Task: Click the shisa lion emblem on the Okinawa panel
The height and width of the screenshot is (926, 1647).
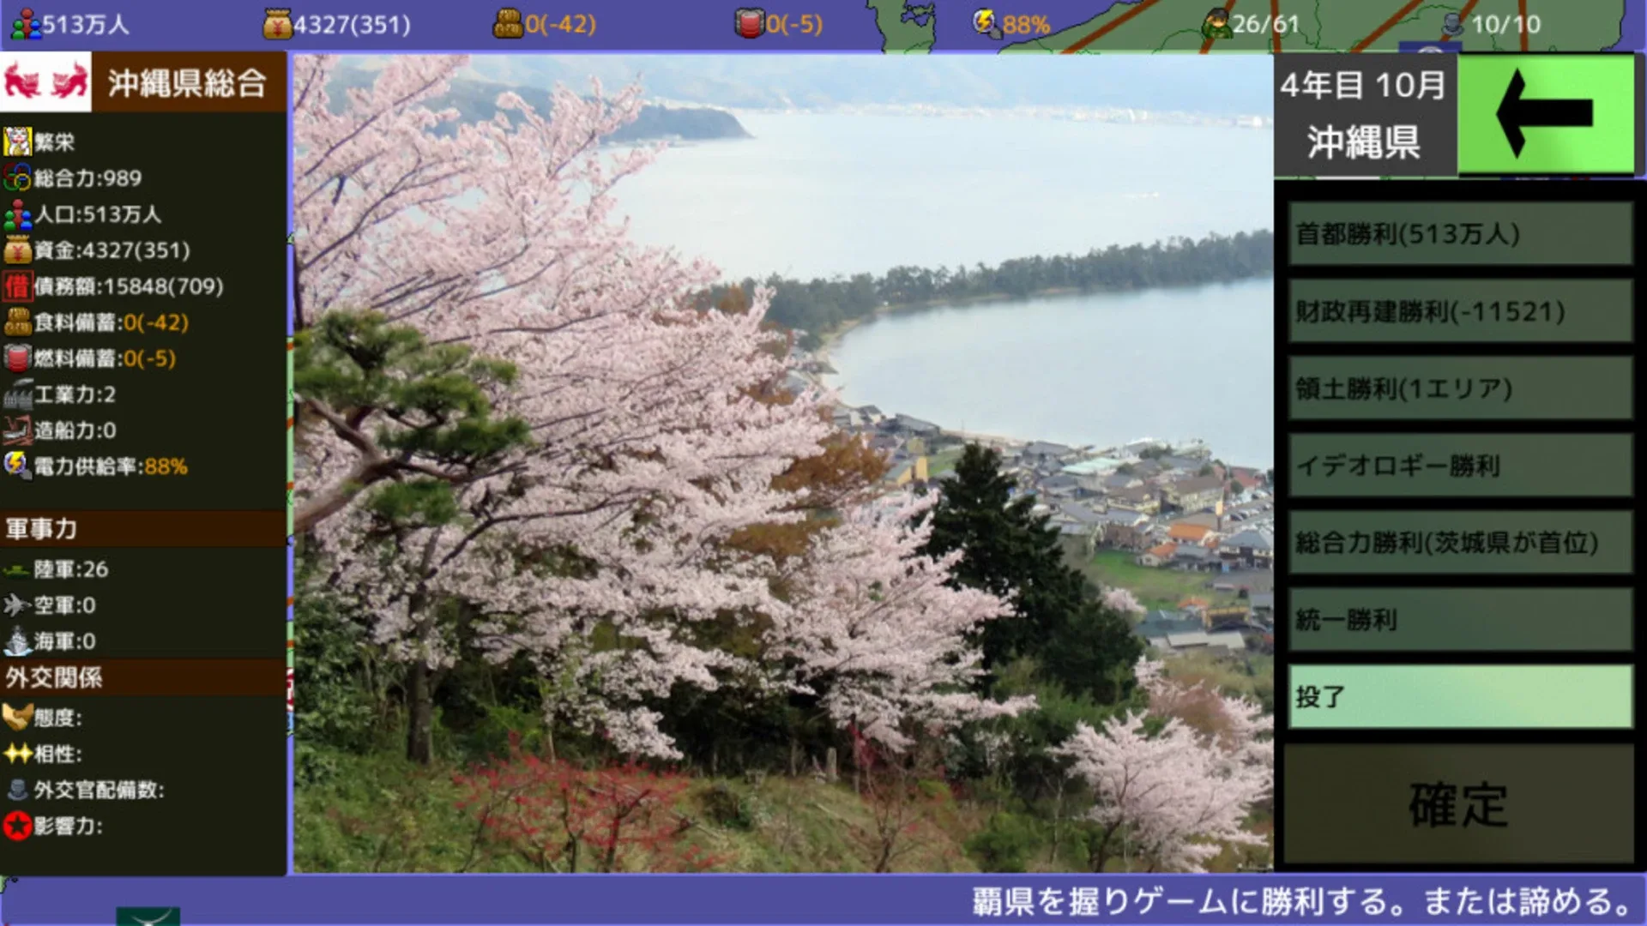Action: click(45, 82)
